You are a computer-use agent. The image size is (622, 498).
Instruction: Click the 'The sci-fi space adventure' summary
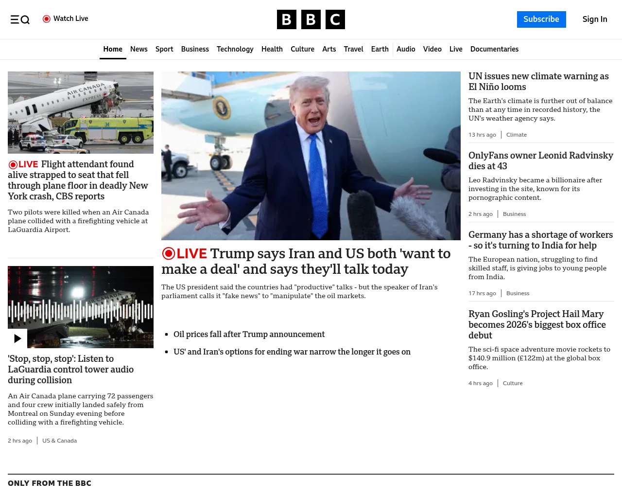tap(539, 358)
